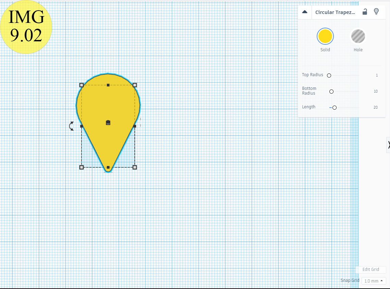
Task: Click the left middle edge handle
Action: click(81, 126)
